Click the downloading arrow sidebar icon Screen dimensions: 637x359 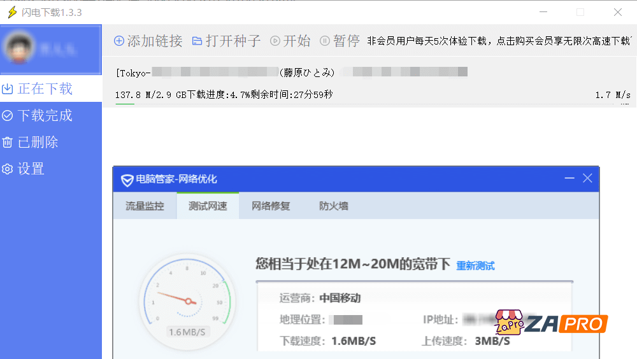7,88
